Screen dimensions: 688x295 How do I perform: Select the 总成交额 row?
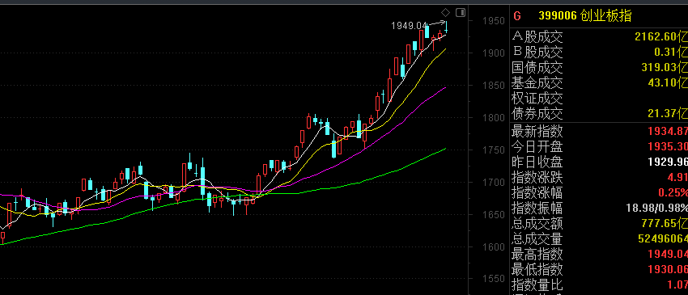599,224
